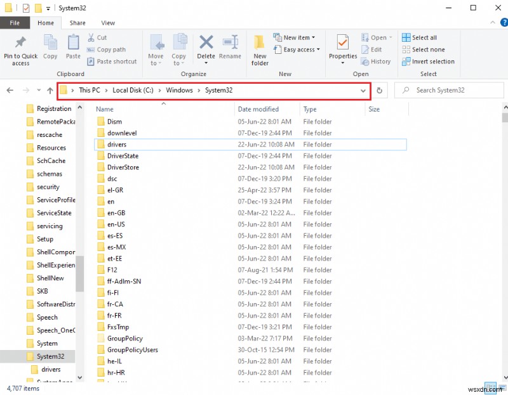Click This PC in the address path
Viewport: 508px width, 395px height.
point(90,90)
